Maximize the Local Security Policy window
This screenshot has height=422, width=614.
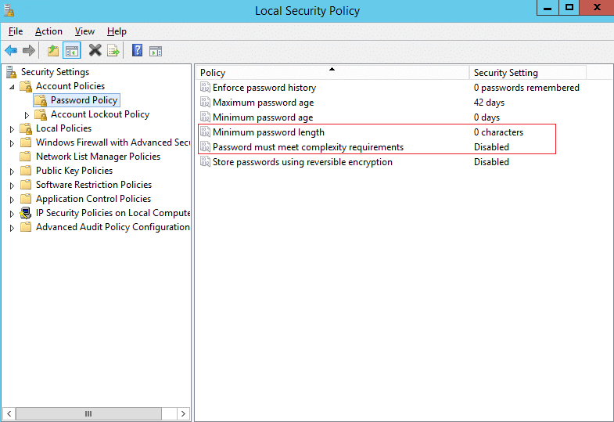click(x=569, y=8)
